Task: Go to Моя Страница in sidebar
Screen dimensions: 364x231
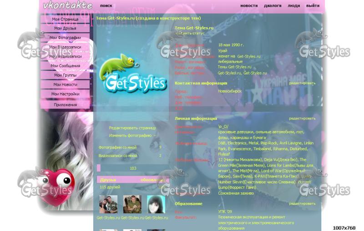Action: tap(65, 20)
